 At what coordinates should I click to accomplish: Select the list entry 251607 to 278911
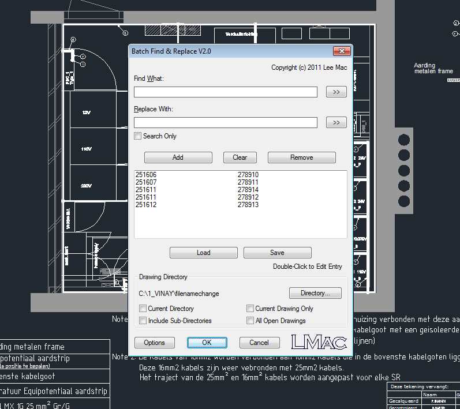pos(240,182)
